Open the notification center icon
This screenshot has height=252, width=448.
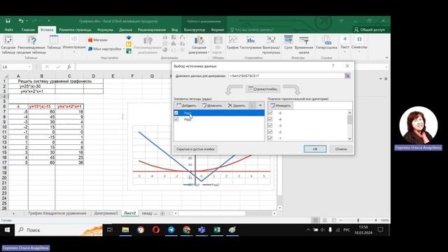click(x=380, y=230)
